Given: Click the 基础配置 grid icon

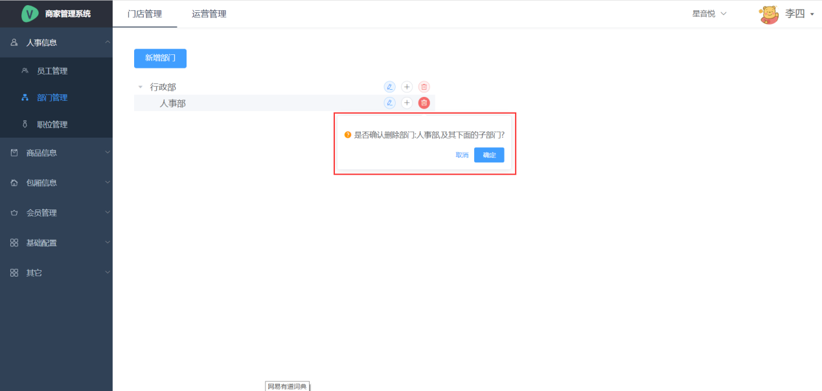Looking at the screenshot, I should pyautogui.click(x=14, y=243).
